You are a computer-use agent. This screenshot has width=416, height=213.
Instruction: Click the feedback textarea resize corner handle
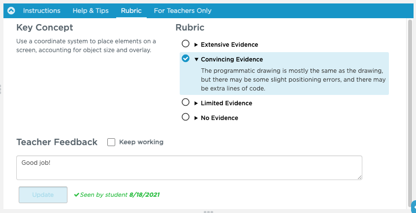pos(359,177)
